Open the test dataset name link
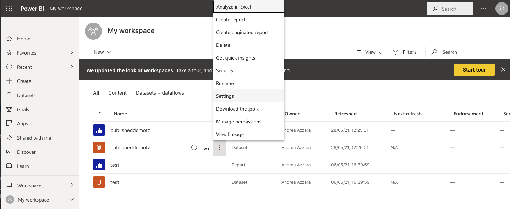This screenshot has width=510, height=209. click(115, 182)
